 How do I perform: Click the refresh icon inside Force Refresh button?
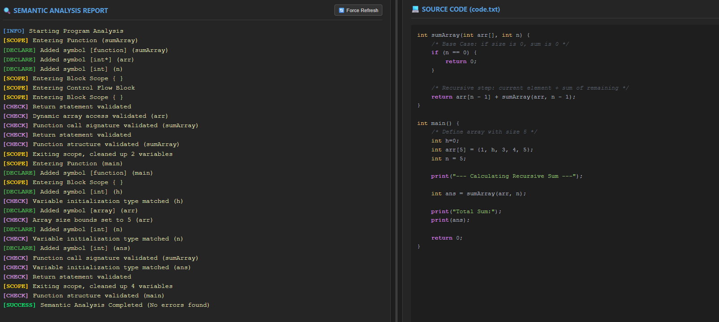pyautogui.click(x=342, y=10)
